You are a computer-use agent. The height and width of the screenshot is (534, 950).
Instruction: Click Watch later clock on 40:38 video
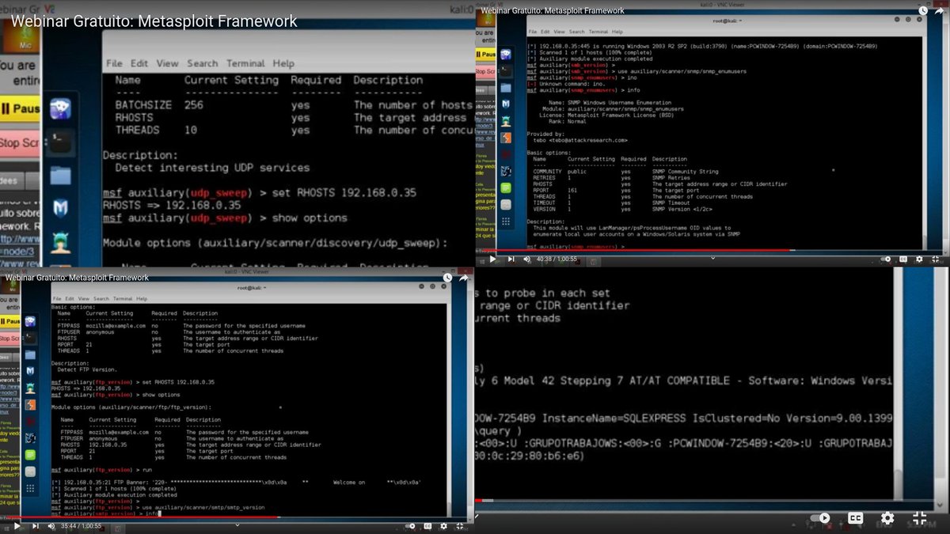pos(923,10)
